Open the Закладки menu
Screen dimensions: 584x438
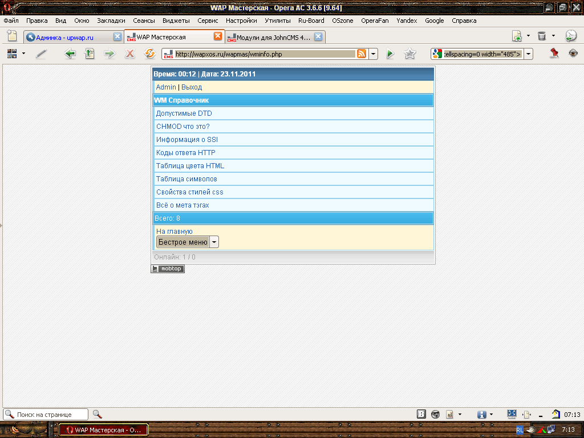111,21
